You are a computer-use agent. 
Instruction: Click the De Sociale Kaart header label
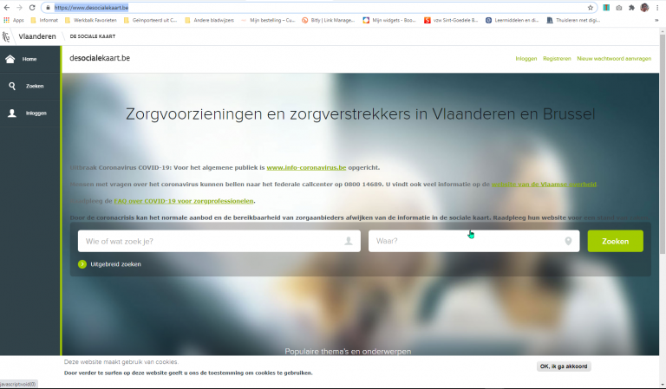pyautogui.click(x=93, y=36)
